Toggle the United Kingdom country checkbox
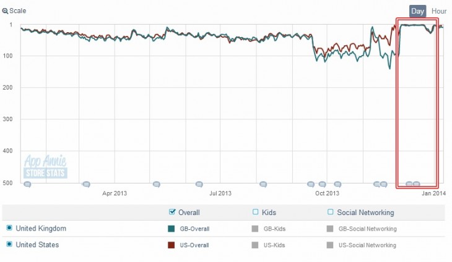 pos(9,229)
